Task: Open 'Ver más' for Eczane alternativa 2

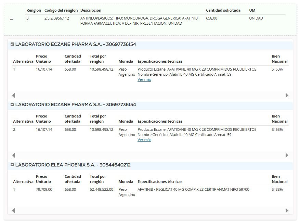Action: [x=144, y=140]
